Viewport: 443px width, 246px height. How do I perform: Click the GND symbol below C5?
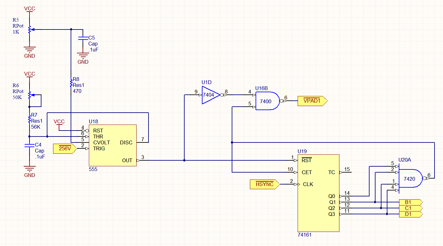coord(83,59)
